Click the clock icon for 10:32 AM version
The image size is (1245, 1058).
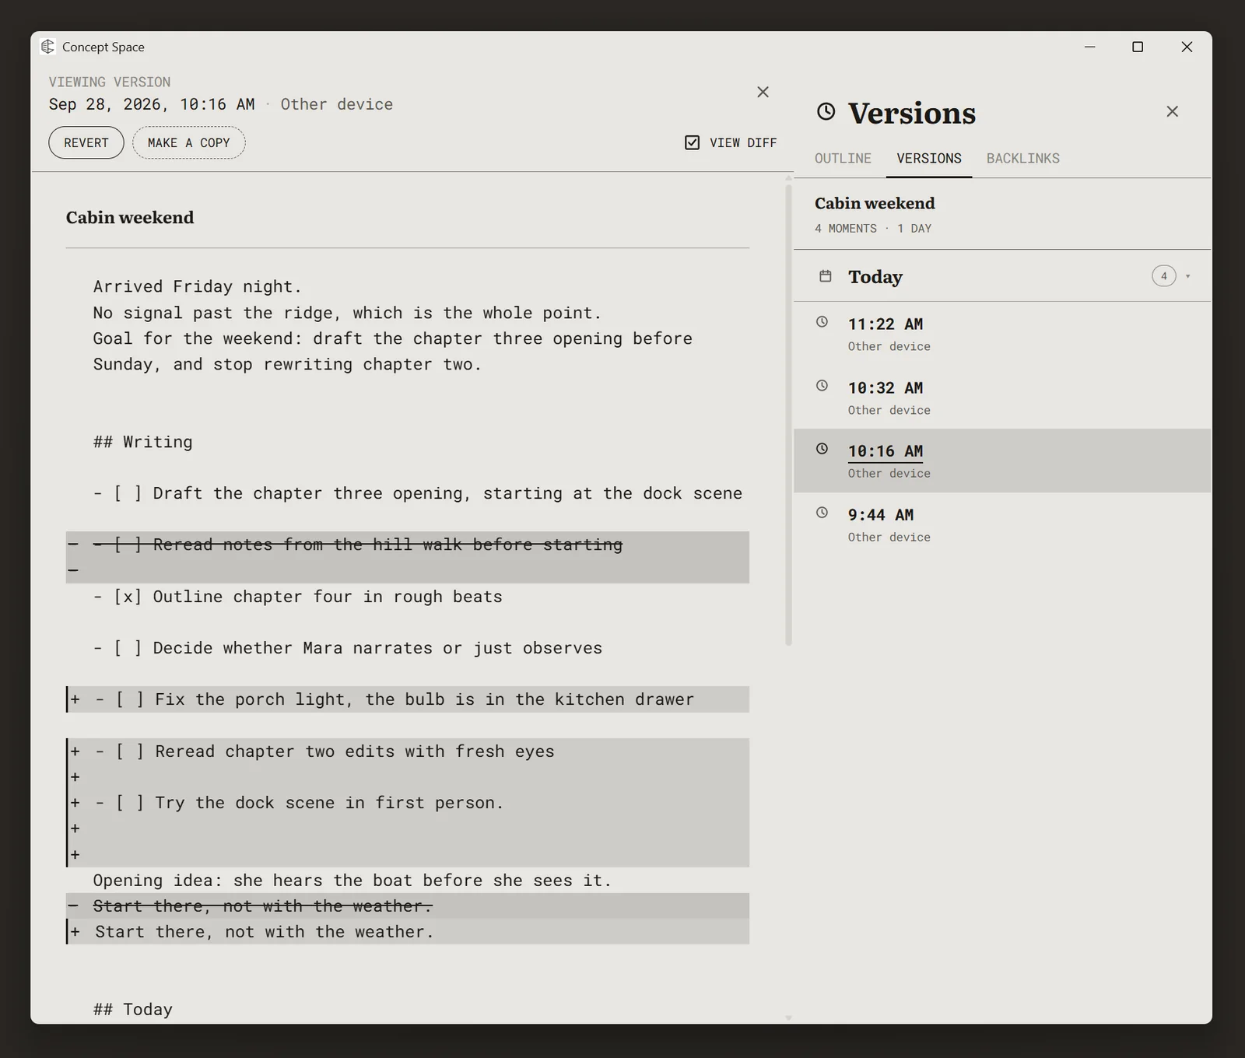[822, 385]
